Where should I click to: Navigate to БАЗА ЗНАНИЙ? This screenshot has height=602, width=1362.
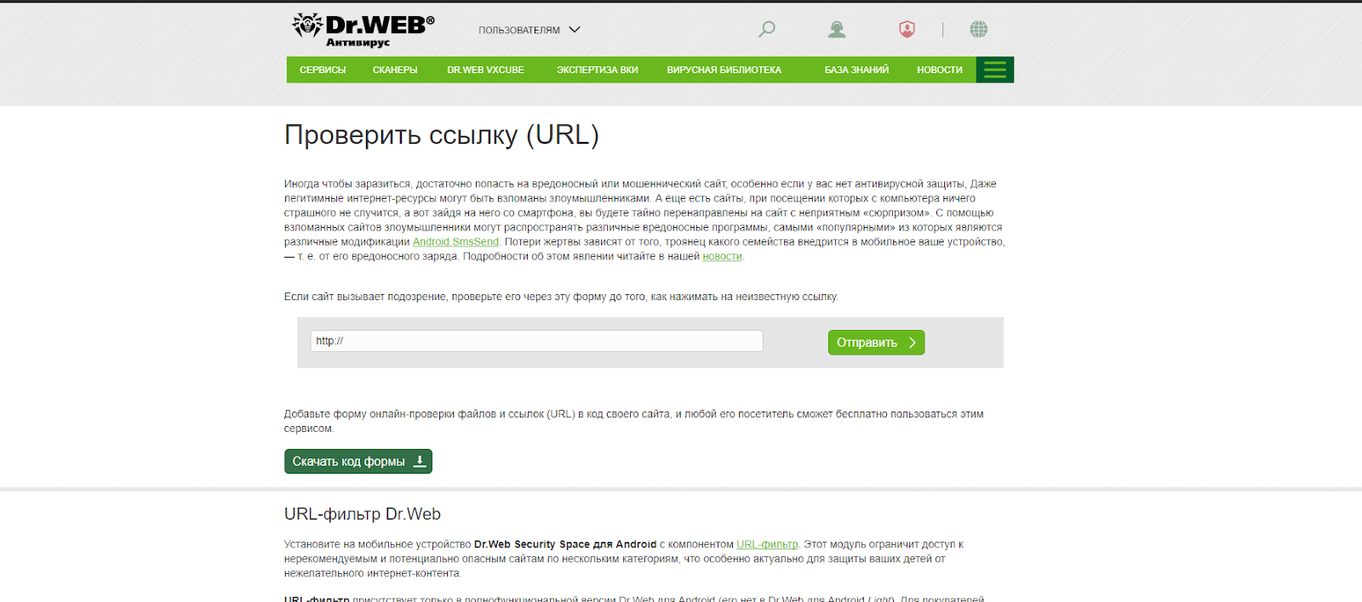point(856,70)
